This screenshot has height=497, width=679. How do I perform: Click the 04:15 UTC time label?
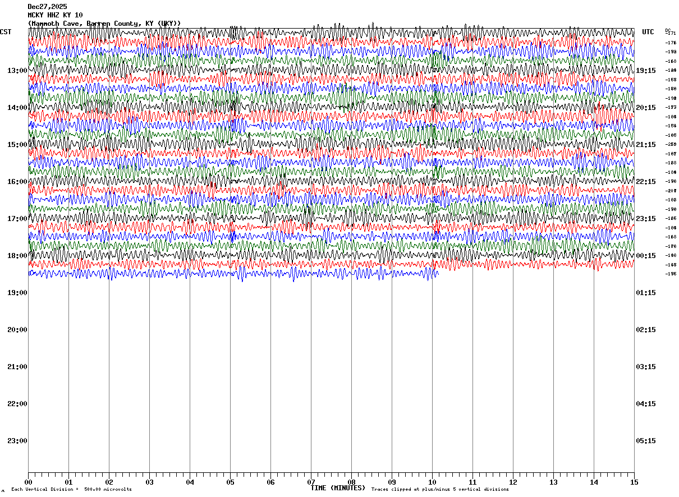pos(646,404)
